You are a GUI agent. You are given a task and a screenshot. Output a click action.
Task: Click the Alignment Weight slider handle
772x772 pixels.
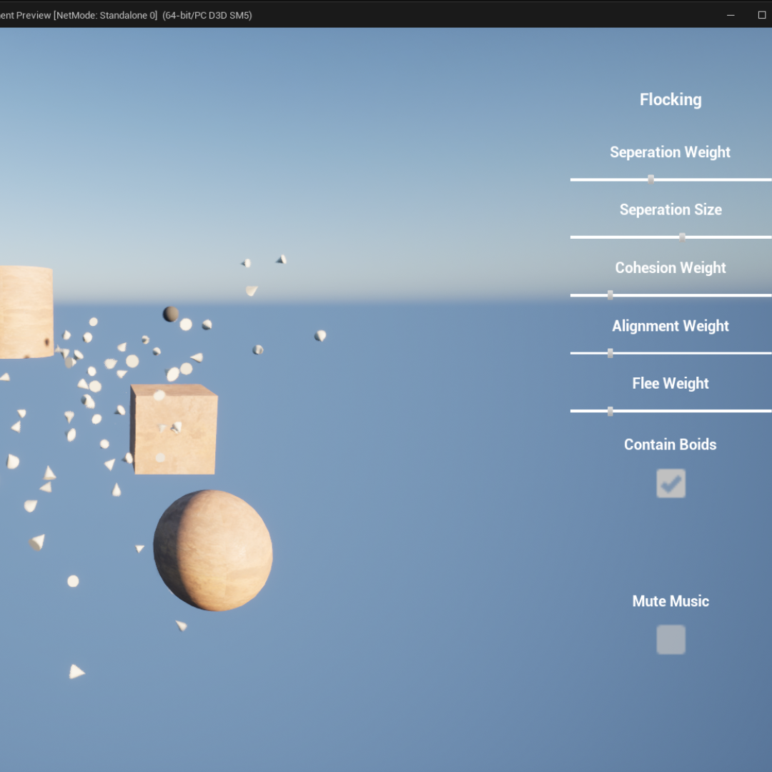pos(610,353)
